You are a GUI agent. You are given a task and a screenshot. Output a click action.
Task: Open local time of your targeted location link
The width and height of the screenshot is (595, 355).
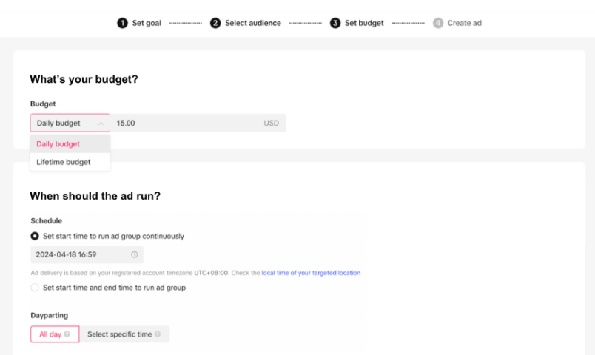click(x=311, y=273)
